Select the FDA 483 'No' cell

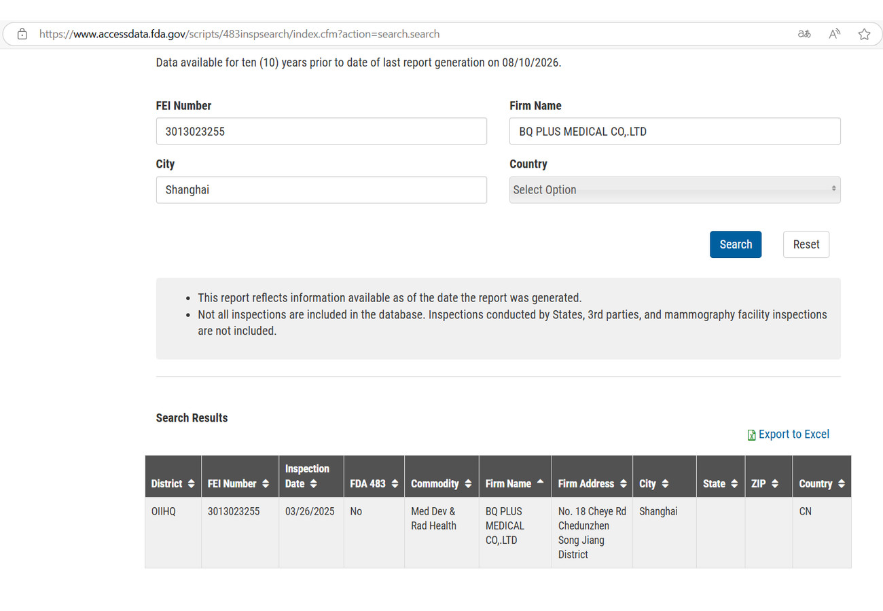(374, 533)
